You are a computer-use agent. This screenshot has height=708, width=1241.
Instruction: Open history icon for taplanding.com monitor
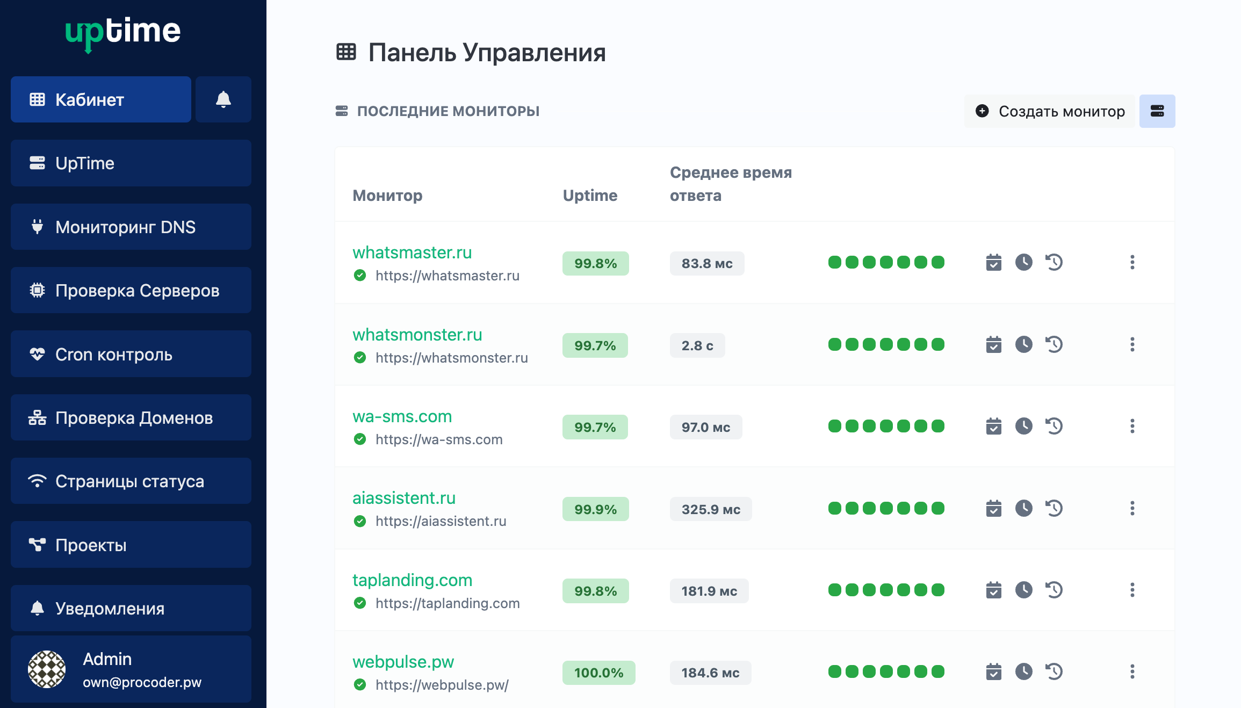pos(1054,590)
